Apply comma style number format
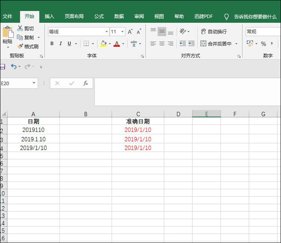 pos(272,44)
